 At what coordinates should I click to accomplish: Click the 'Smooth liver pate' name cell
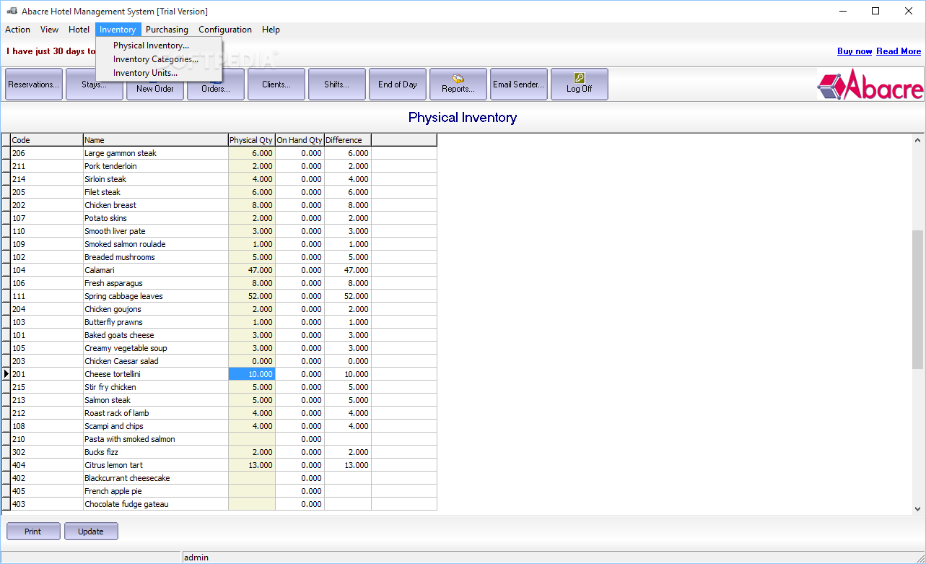pos(156,231)
